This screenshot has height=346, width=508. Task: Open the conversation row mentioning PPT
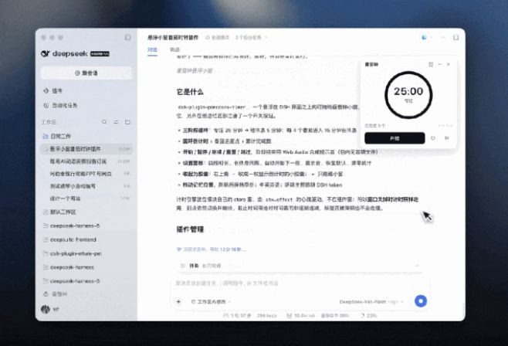coord(86,174)
